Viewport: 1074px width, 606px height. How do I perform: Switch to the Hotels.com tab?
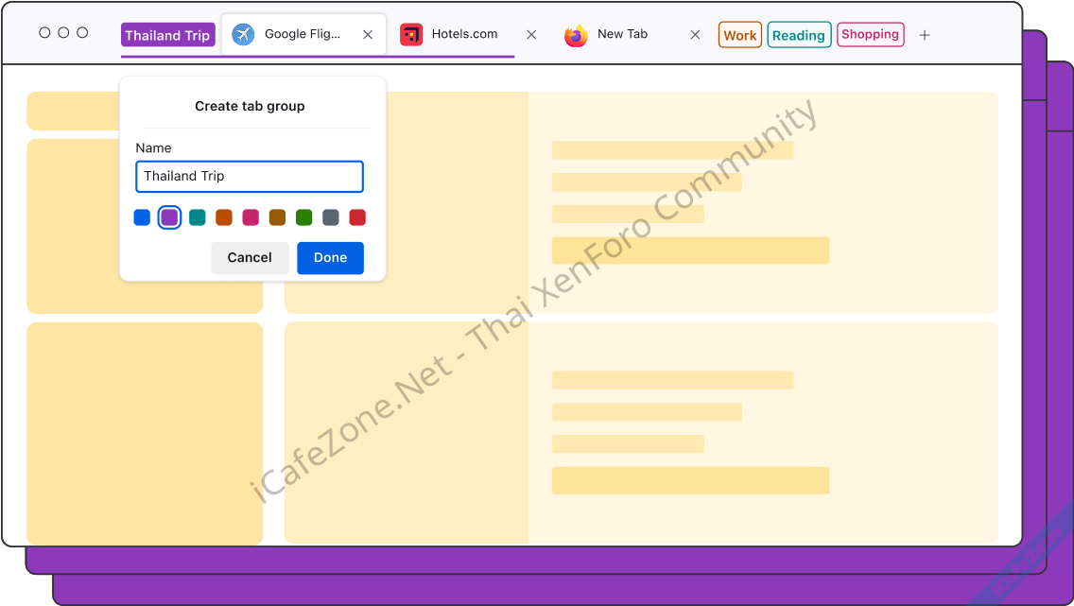(x=463, y=34)
